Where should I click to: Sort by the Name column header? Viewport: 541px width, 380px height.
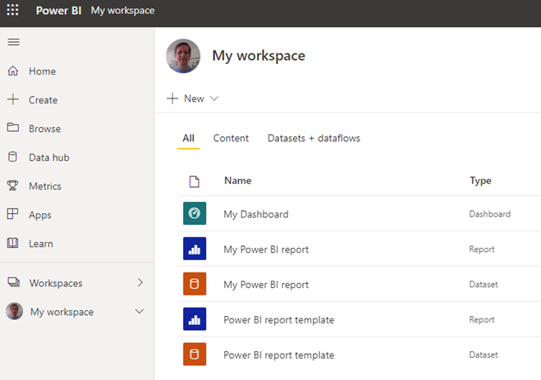click(x=238, y=181)
